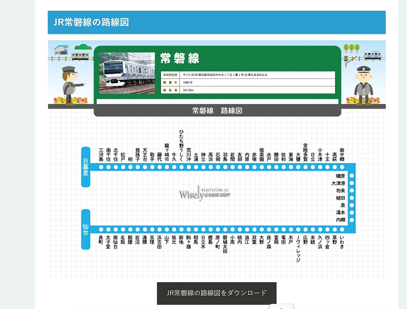Click the 友部 station label
410x309 pixels.
240,157
